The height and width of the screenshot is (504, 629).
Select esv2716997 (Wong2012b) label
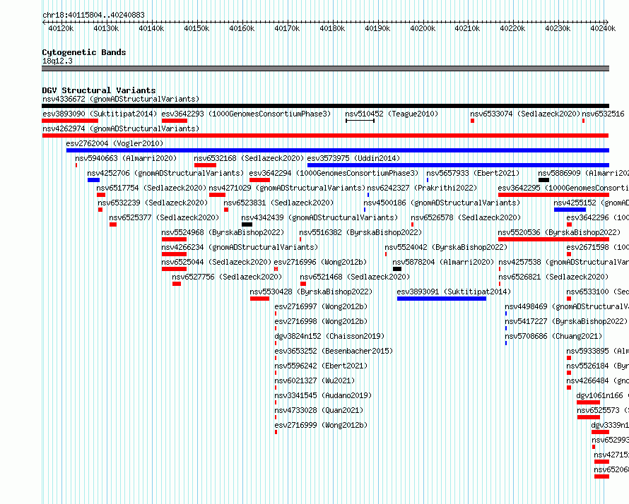tap(322, 306)
